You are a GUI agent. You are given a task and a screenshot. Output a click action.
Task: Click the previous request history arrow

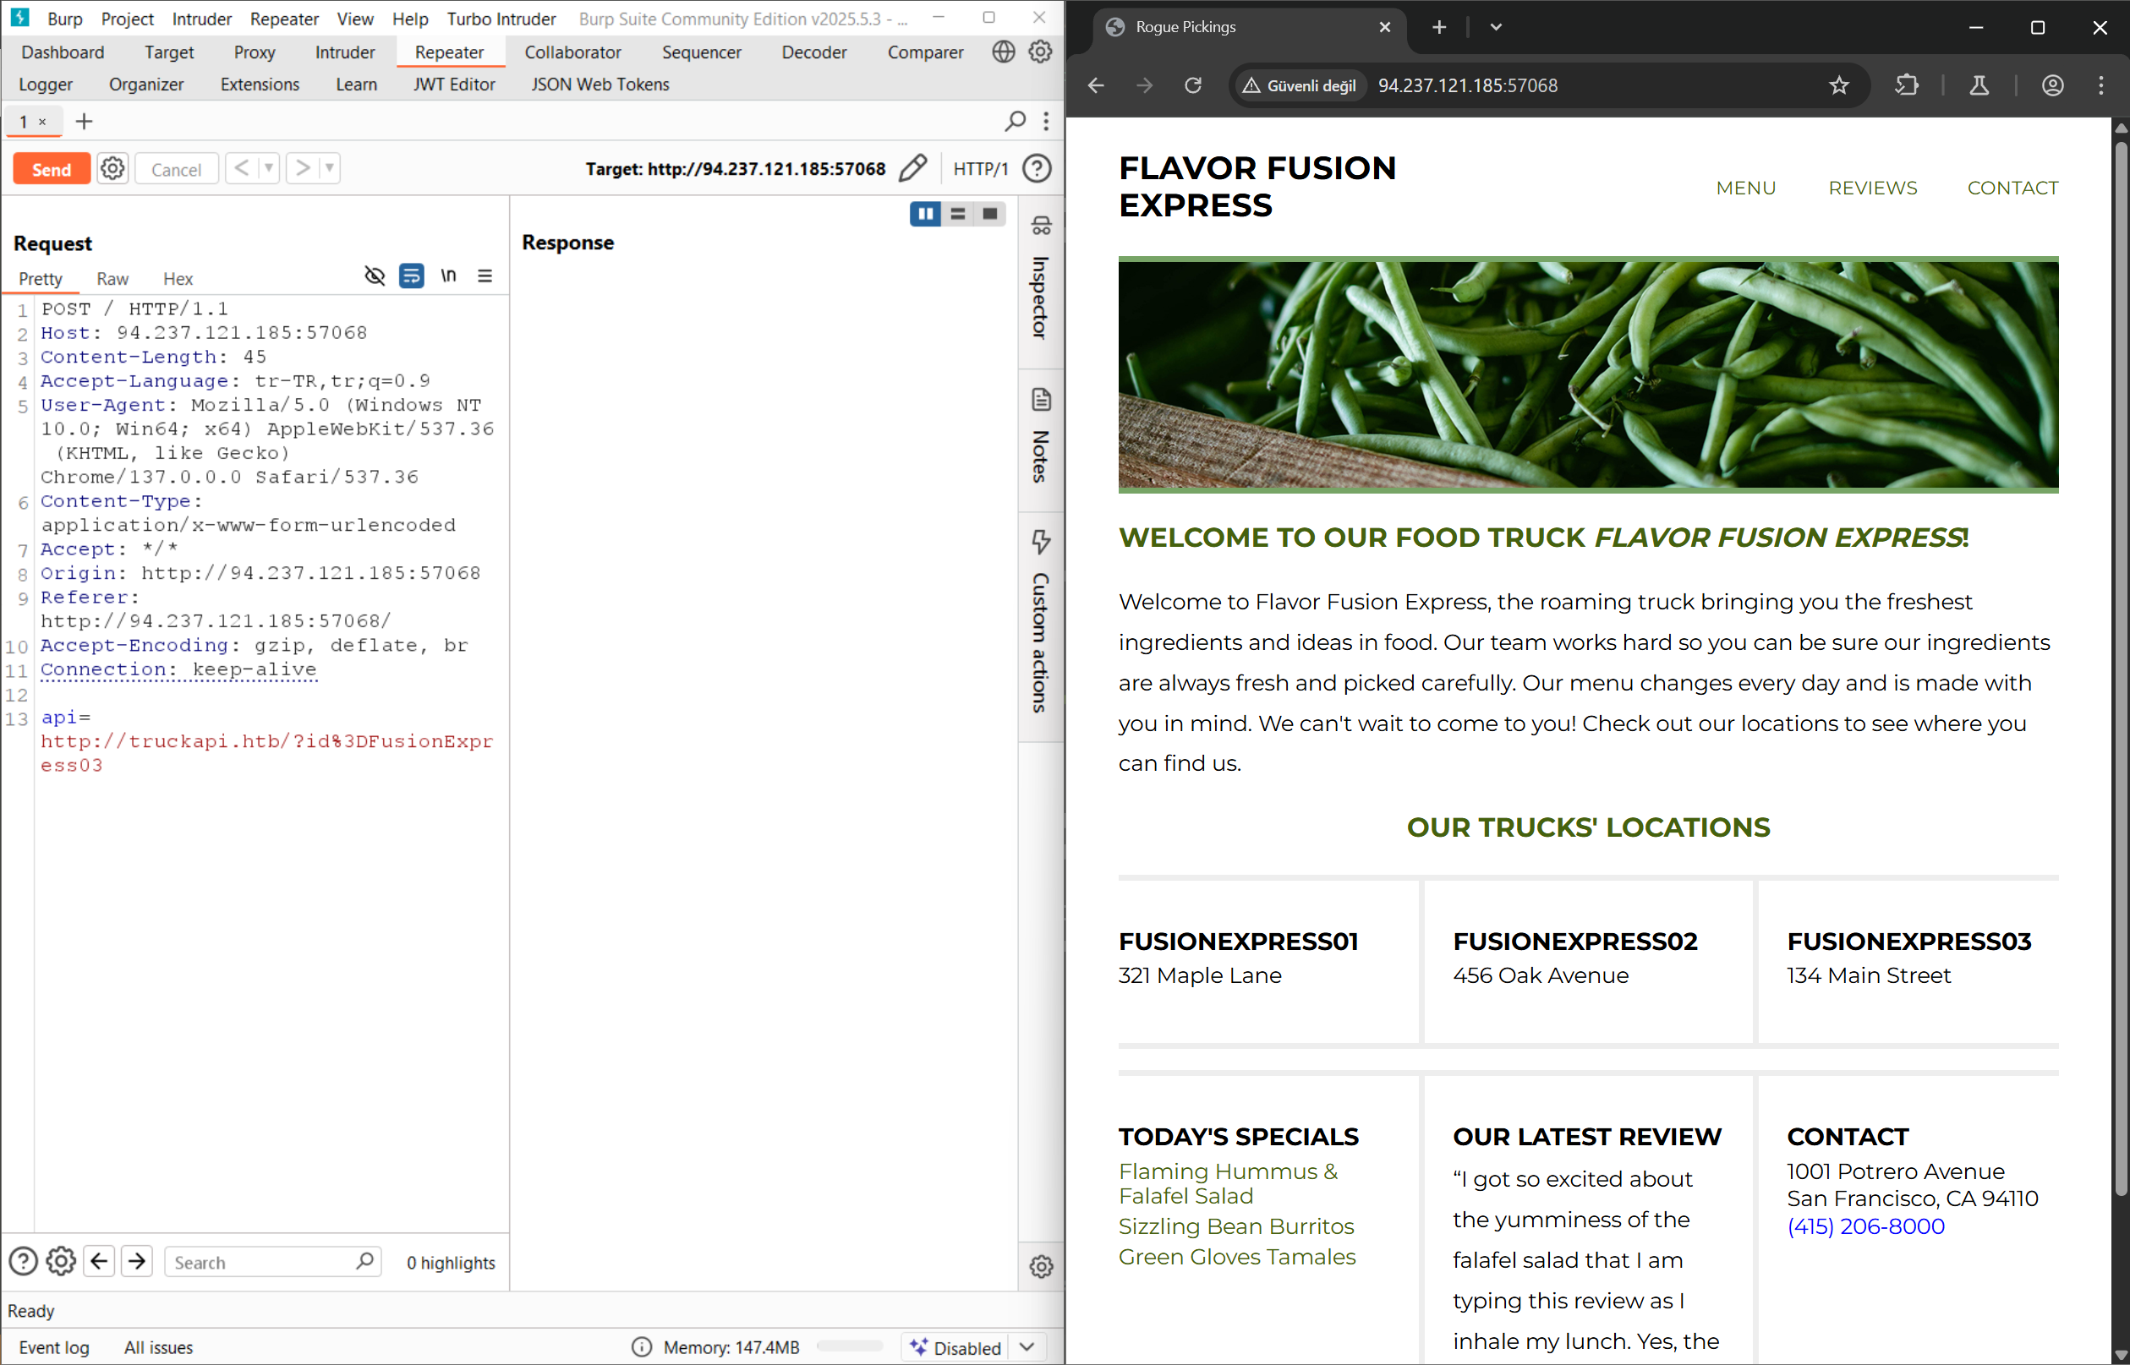click(x=242, y=167)
